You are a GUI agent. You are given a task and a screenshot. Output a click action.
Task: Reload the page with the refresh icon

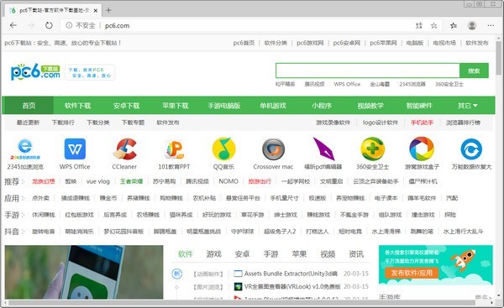tap(49, 25)
